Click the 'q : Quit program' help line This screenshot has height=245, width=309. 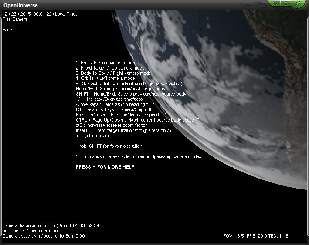click(x=92, y=136)
